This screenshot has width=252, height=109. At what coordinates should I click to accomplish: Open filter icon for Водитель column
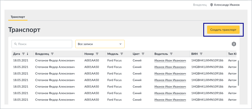tap(171, 54)
